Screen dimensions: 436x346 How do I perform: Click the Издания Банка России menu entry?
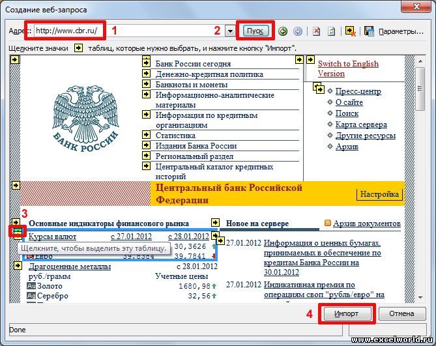coord(196,146)
